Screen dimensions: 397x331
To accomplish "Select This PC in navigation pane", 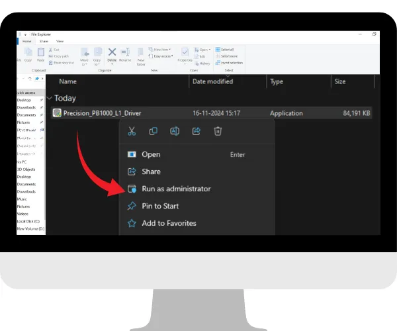I will 22,162.
